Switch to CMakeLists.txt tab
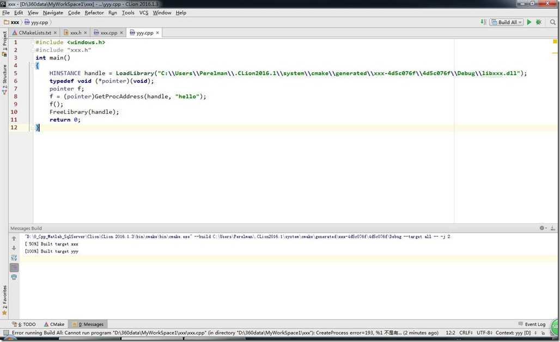 pyautogui.click(x=35, y=33)
